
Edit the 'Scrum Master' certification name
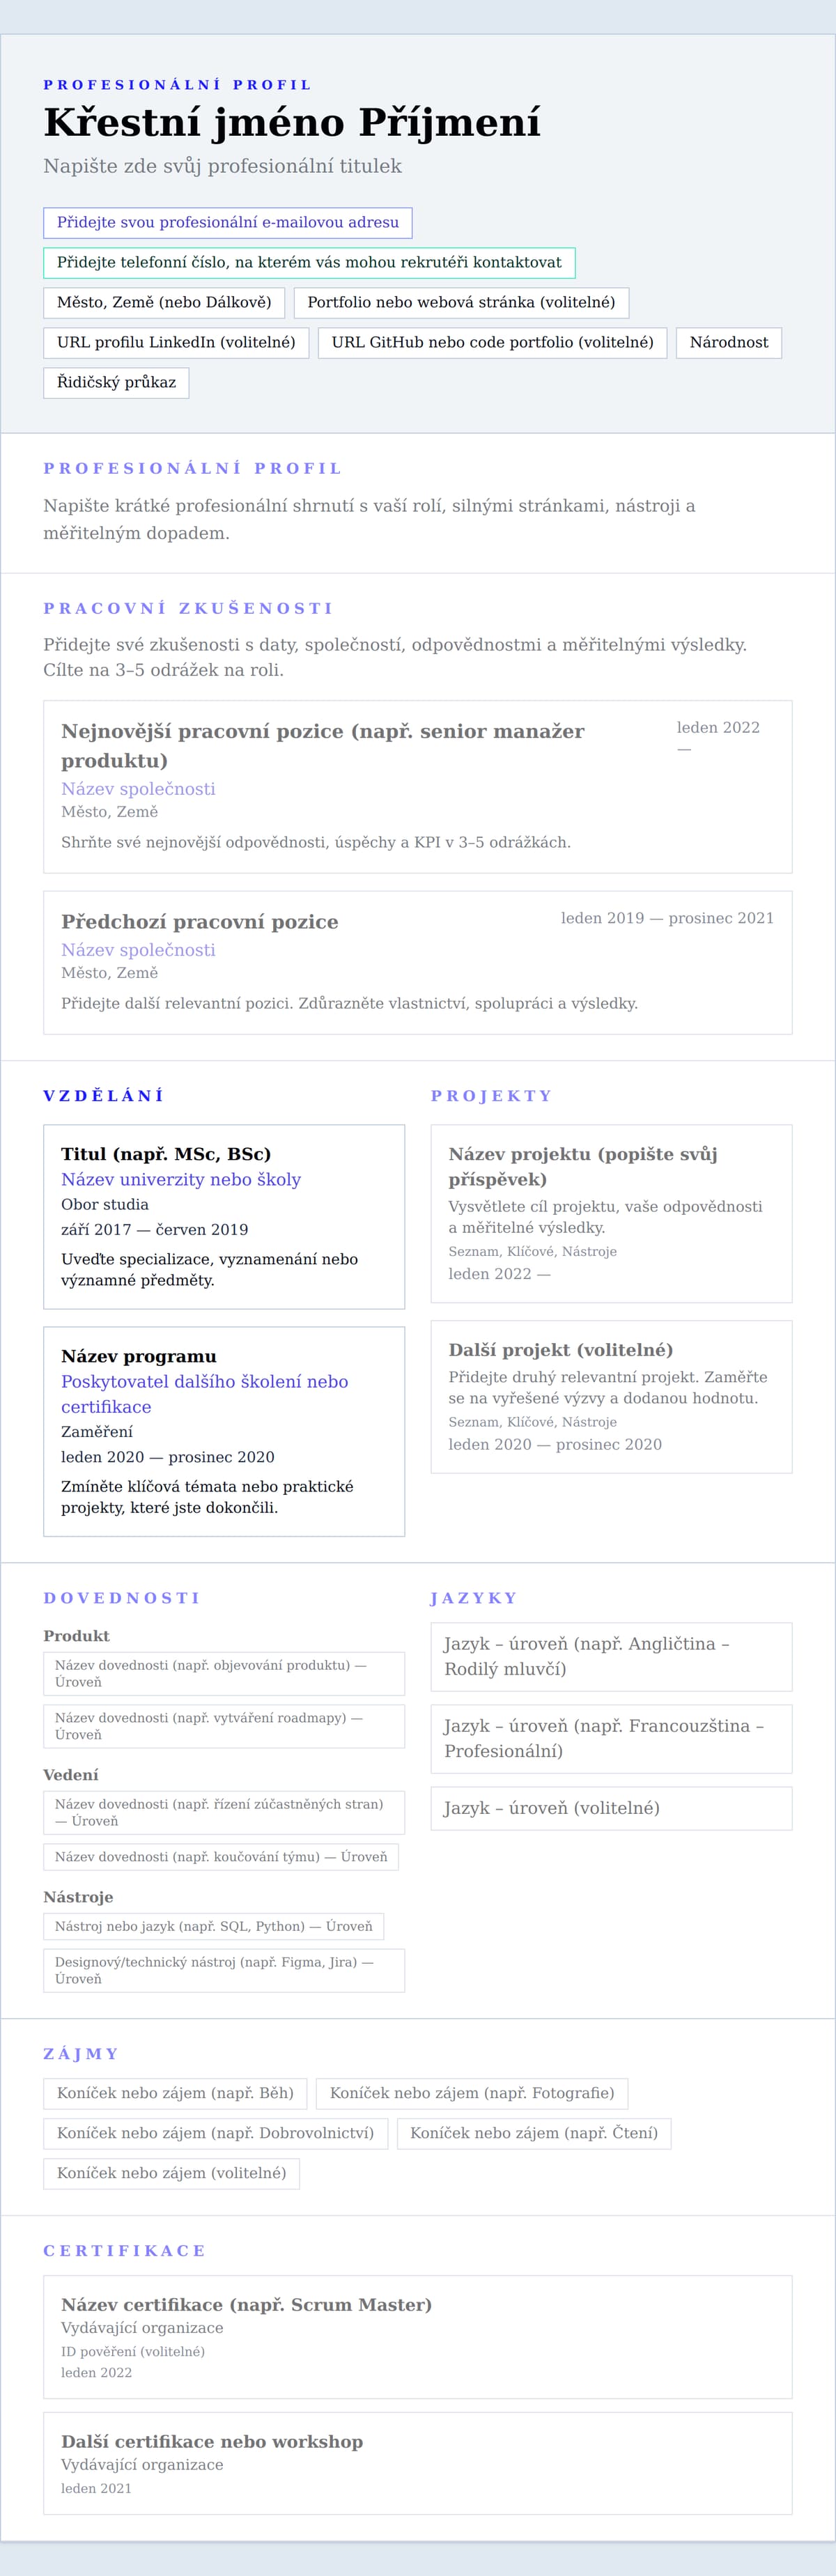tap(246, 2305)
